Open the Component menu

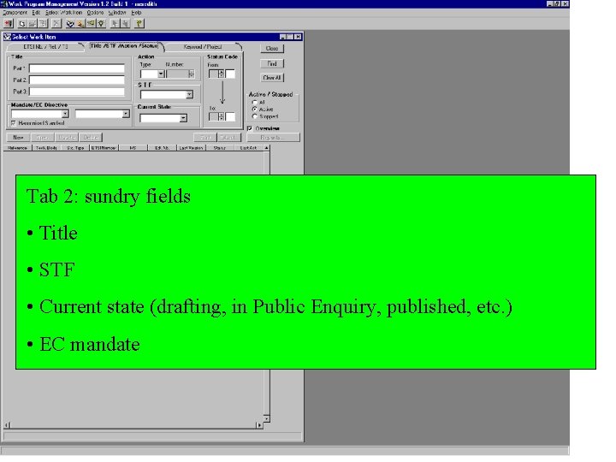coord(15,13)
